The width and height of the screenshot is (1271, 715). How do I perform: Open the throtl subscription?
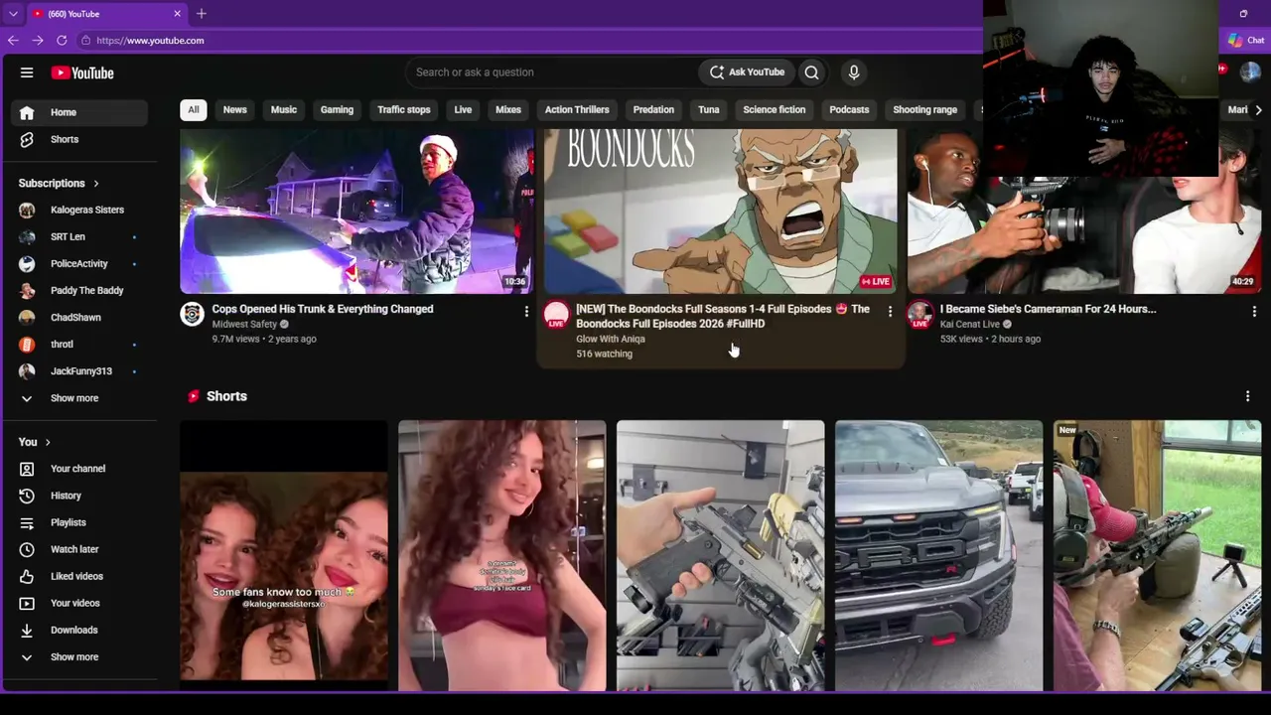point(79,344)
